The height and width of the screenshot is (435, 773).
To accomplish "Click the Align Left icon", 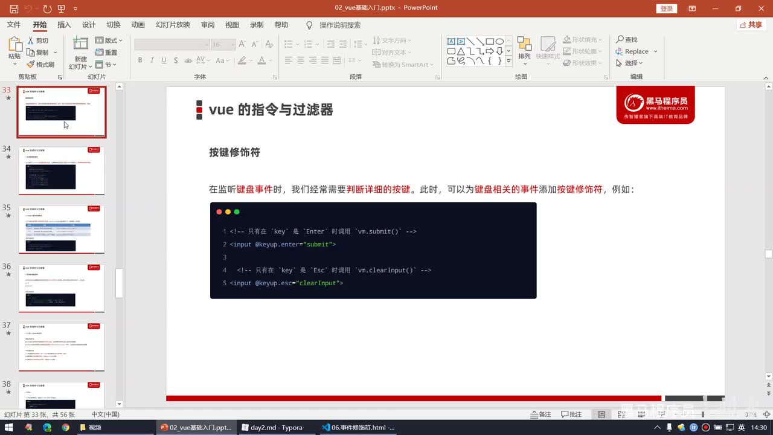I will 288,60.
